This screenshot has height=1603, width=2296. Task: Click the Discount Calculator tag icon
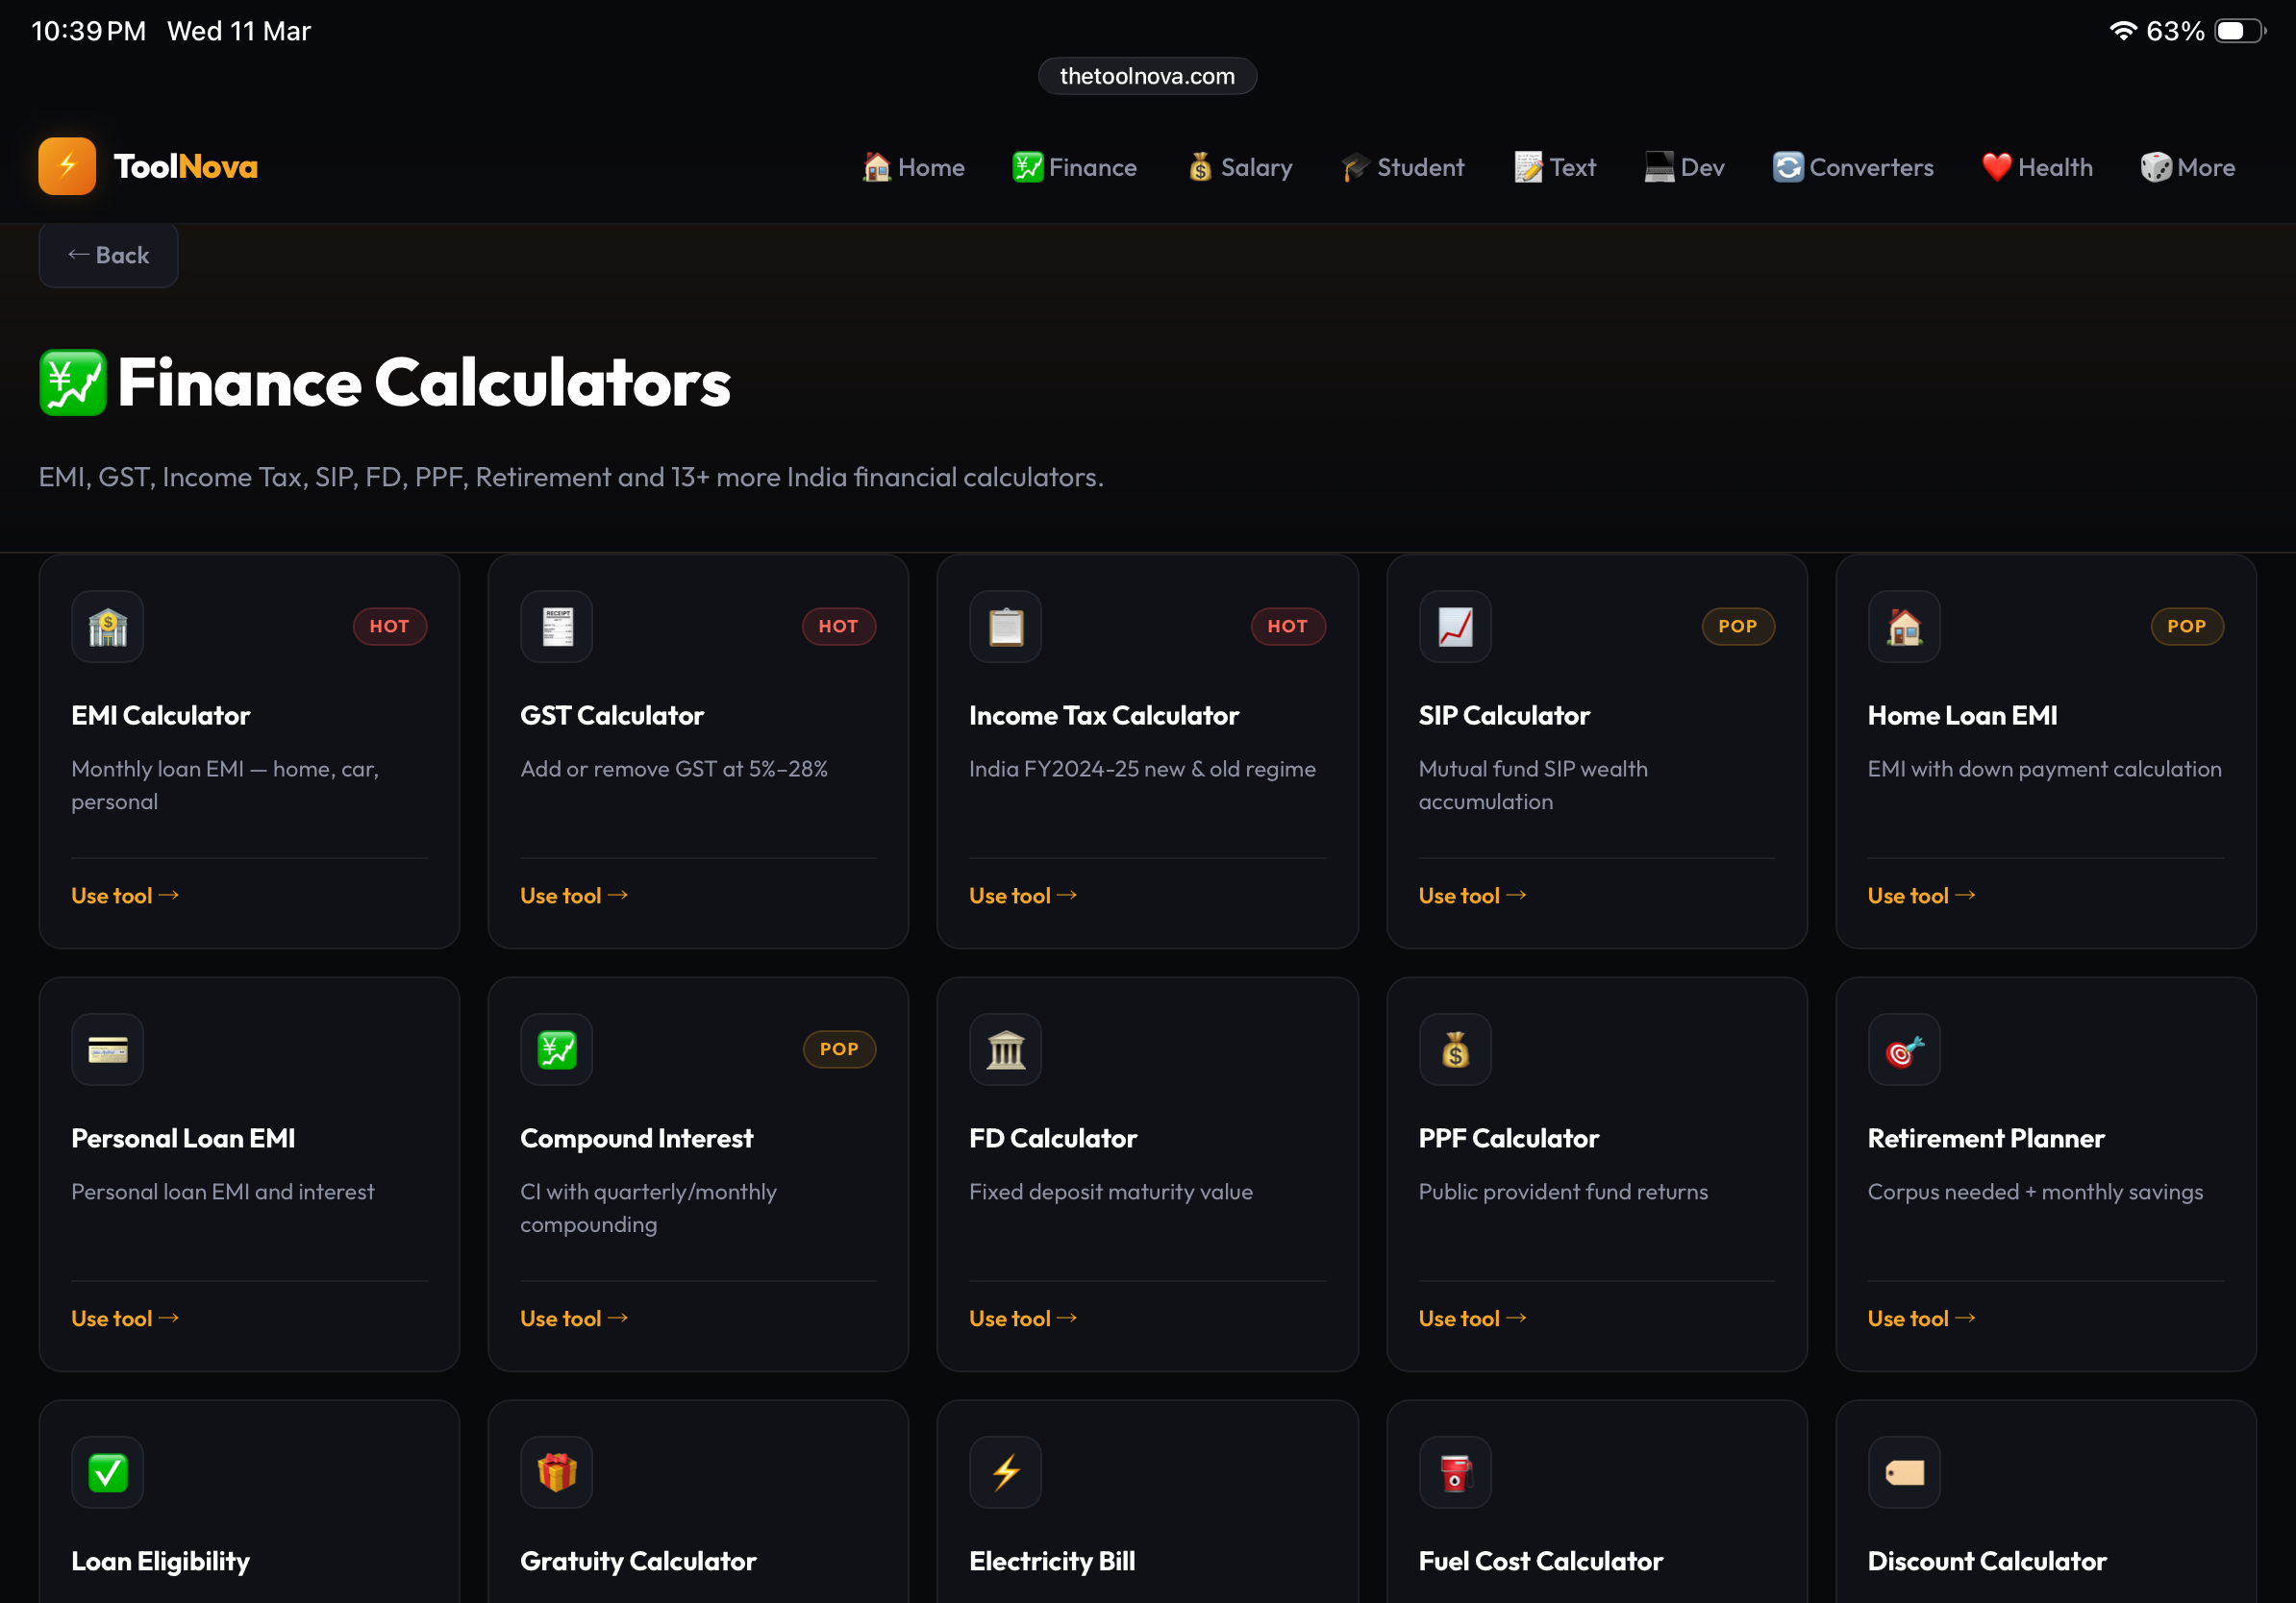point(1904,1471)
